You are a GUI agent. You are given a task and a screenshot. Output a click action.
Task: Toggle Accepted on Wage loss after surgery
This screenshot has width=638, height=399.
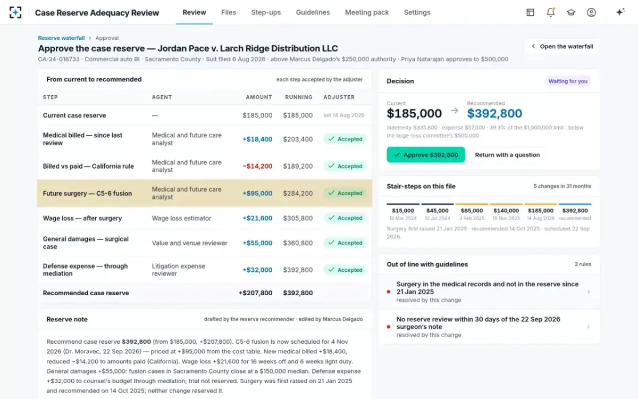click(345, 218)
